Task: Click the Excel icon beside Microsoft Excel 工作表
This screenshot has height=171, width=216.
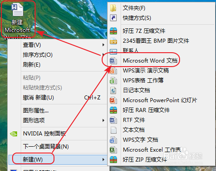Action: [x=113, y=150]
